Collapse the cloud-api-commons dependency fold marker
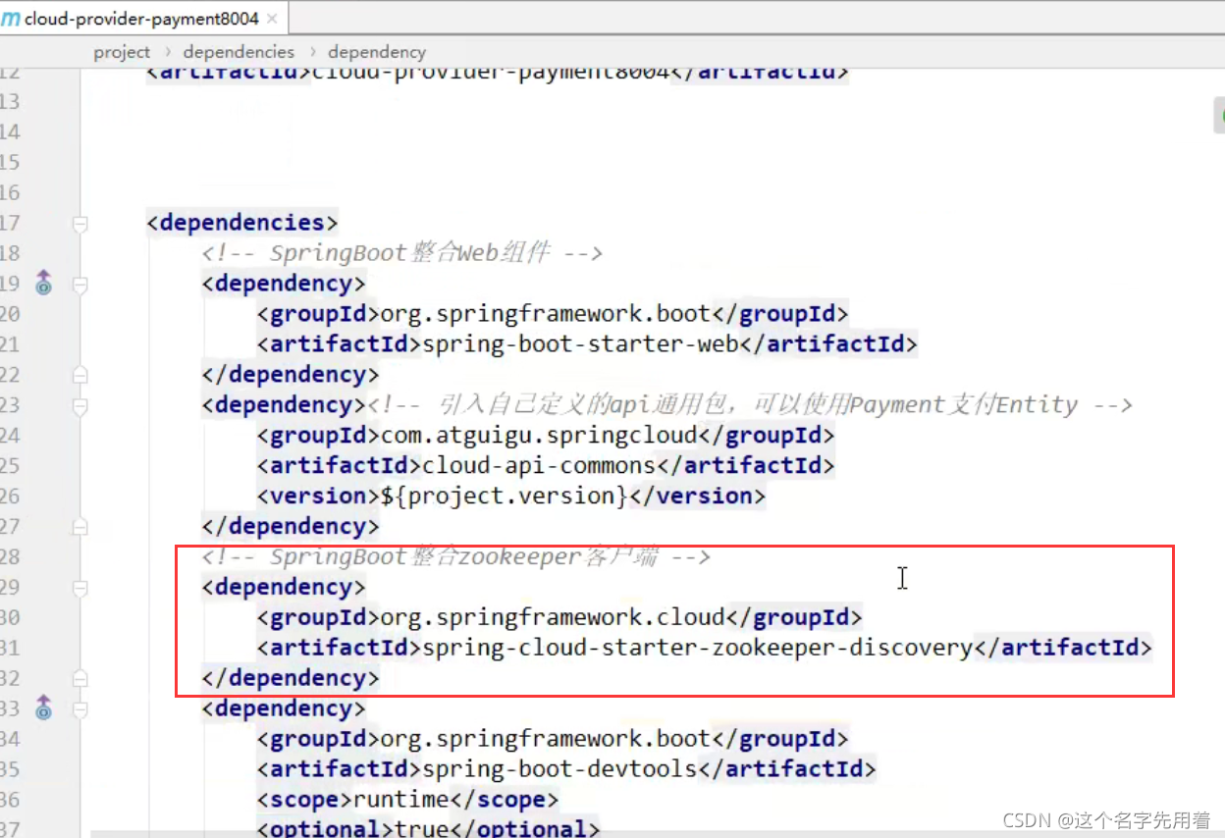 pyautogui.click(x=80, y=405)
